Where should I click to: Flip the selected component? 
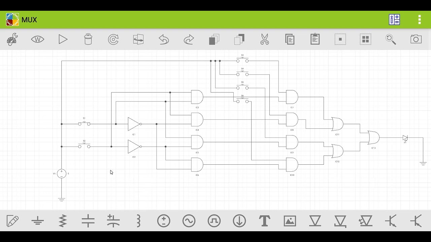click(138, 39)
